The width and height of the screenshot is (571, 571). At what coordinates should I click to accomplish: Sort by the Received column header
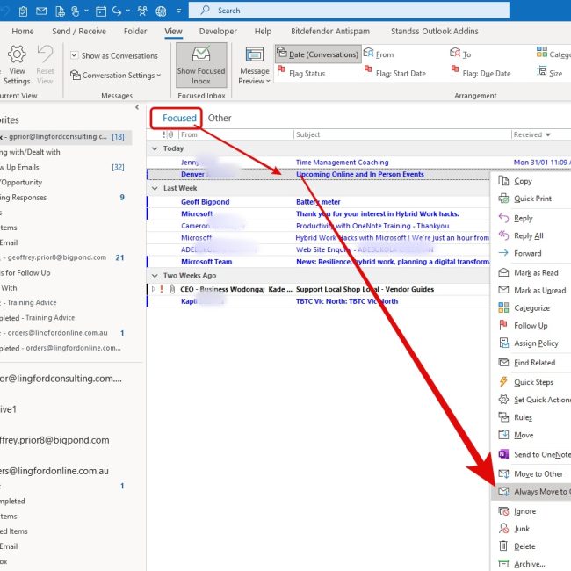(531, 134)
